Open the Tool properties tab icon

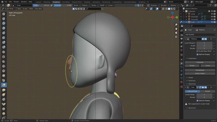(182, 30)
